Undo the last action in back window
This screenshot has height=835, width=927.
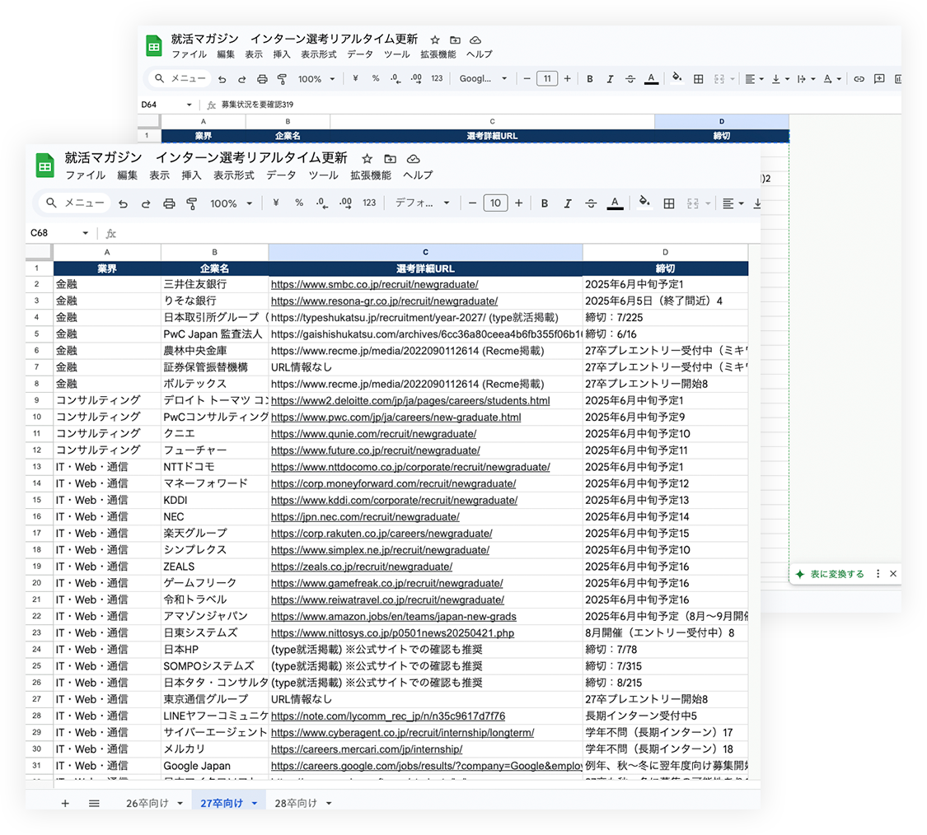click(x=222, y=78)
